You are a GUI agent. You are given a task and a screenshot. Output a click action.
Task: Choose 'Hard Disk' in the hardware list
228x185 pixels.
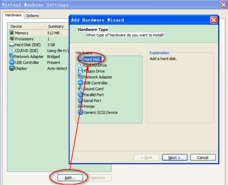(x=92, y=59)
